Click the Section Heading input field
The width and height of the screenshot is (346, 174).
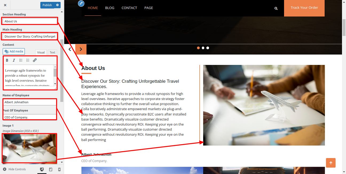point(30,21)
